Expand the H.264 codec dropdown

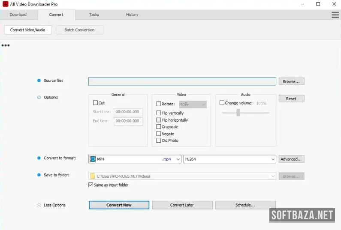click(x=273, y=159)
